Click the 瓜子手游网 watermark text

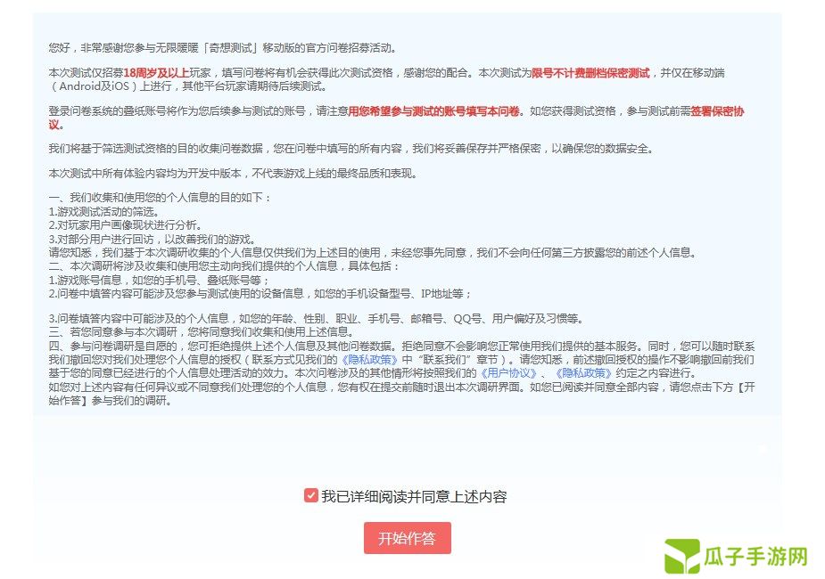pos(755,557)
